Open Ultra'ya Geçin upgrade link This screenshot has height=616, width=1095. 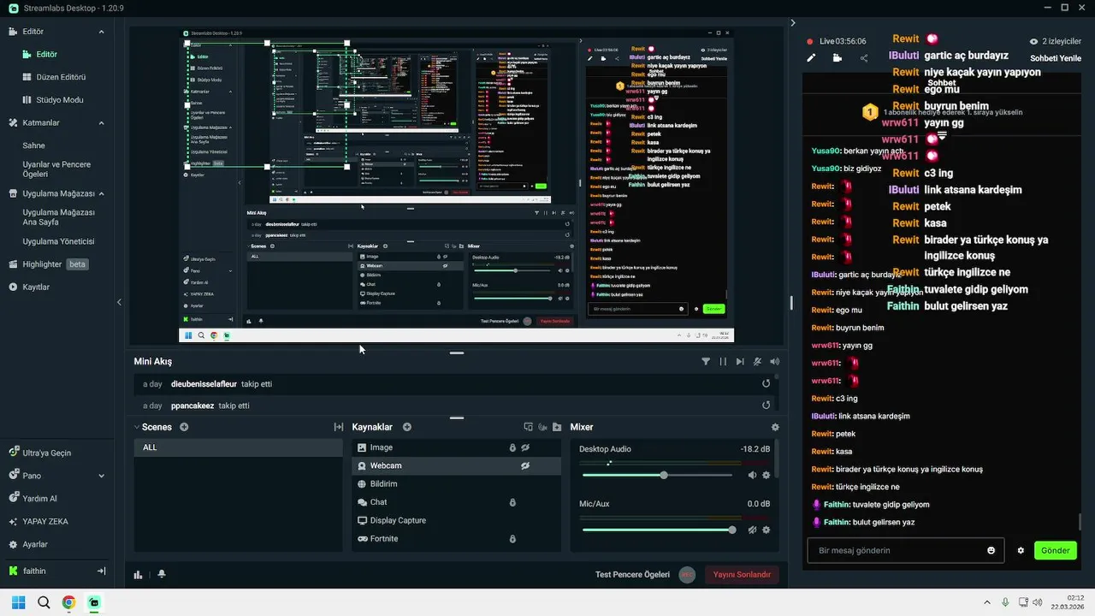pyautogui.click(x=39, y=453)
